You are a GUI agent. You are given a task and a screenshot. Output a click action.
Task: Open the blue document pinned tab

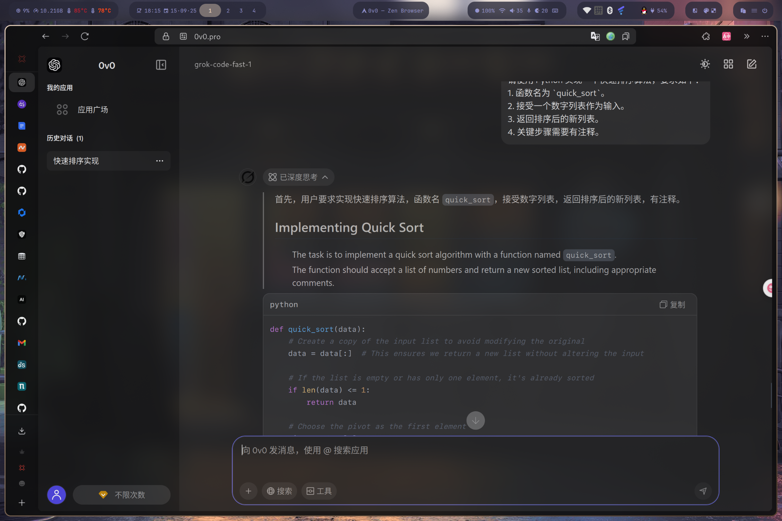click(22, 126)
